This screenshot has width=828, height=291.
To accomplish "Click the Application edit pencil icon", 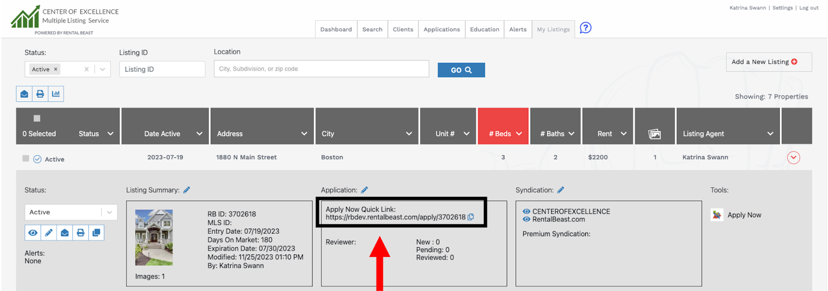I will [364, 190].
